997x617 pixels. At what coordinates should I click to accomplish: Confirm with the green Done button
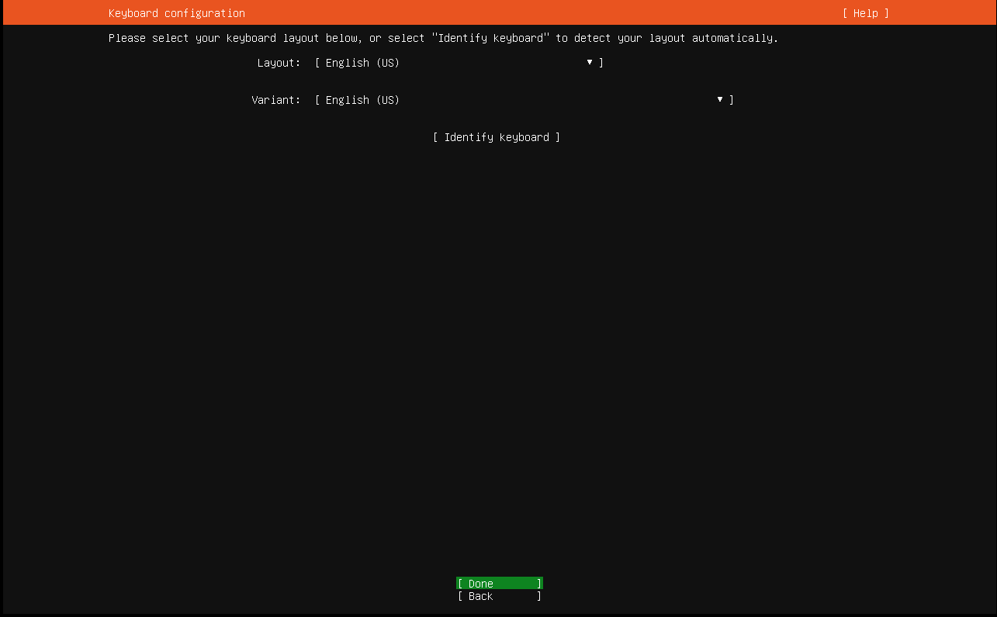click(499, 584)
